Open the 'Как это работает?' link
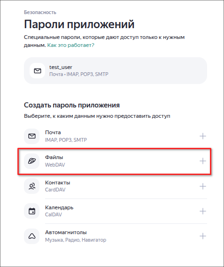Screen dimensions: 224x267 point(70,45)
